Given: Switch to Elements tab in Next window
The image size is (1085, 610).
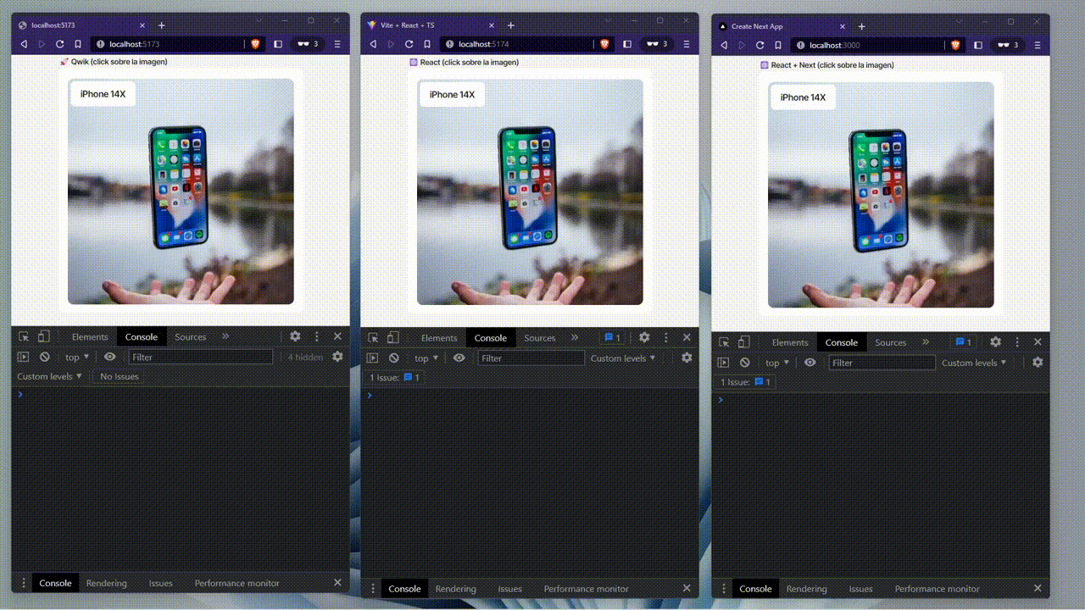Looking at the screenshot, I should click(x=790, y=342).
